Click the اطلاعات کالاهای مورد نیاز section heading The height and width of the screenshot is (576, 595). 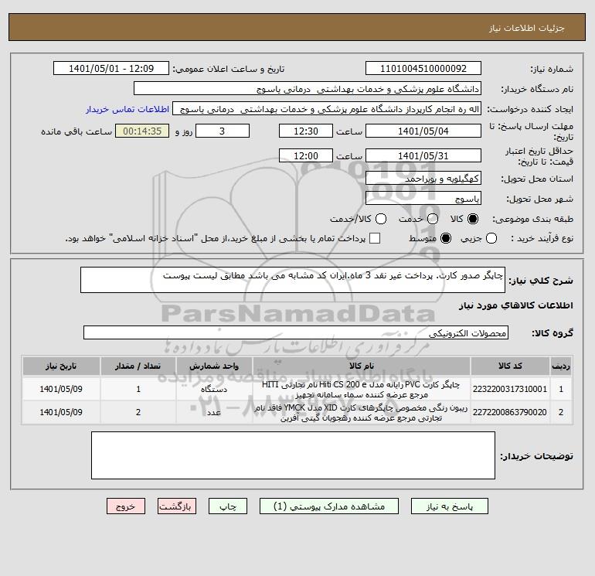(516, 305)
